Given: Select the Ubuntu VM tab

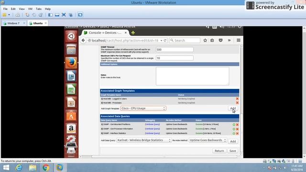Looking at the screenshot, I should pos(37,23).
